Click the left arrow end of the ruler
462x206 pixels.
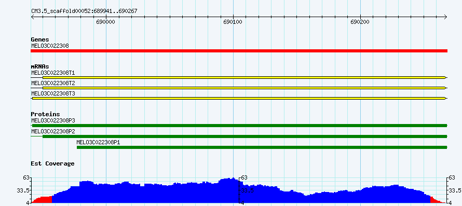(32, 17)
